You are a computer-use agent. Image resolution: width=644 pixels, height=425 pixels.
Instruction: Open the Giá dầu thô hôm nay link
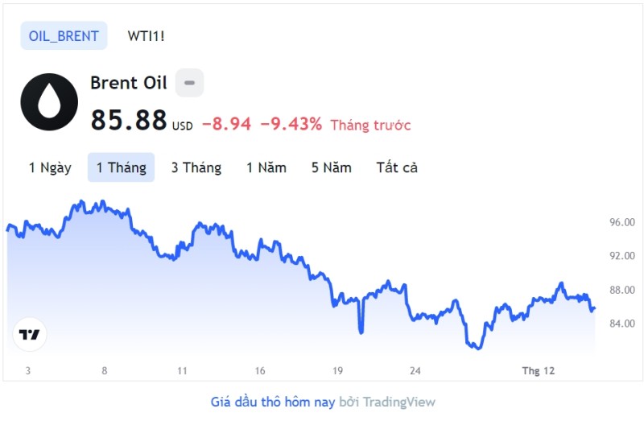273,402
